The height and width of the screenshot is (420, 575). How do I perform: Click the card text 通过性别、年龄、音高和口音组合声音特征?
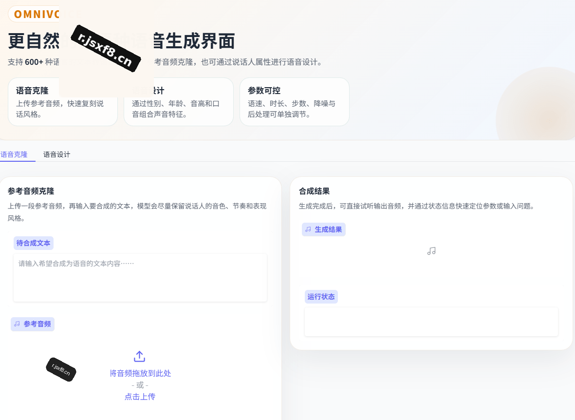176,109
